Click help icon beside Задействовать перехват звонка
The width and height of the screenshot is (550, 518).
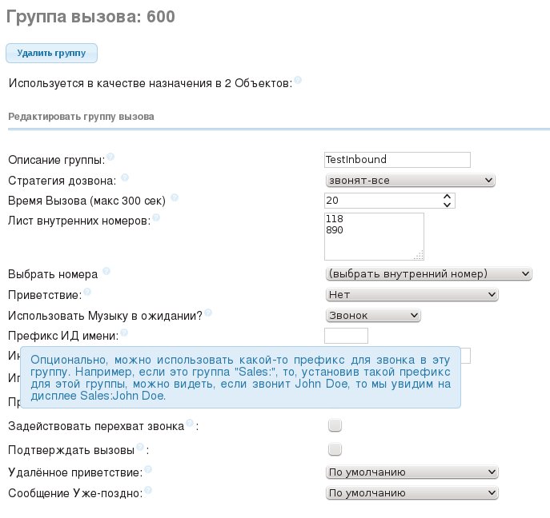click(x=190, y=423)
